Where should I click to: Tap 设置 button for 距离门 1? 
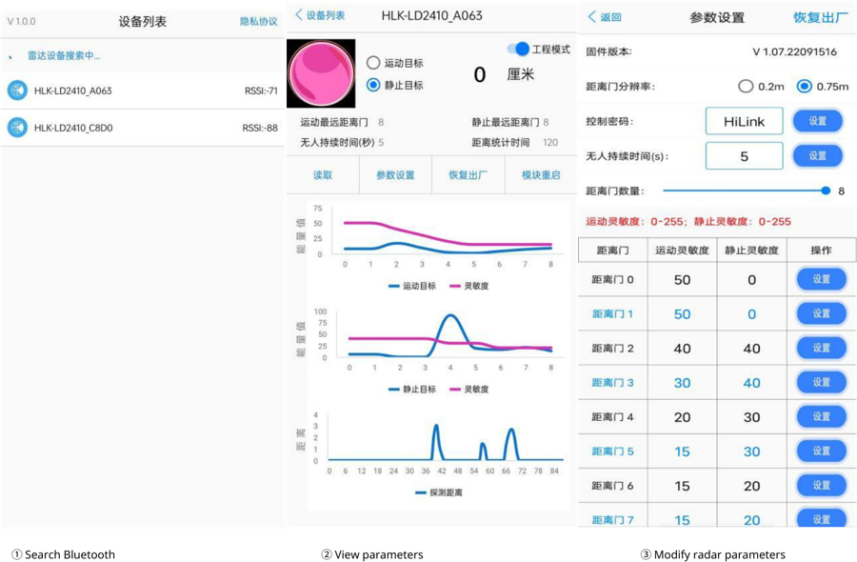click(822, 313)
